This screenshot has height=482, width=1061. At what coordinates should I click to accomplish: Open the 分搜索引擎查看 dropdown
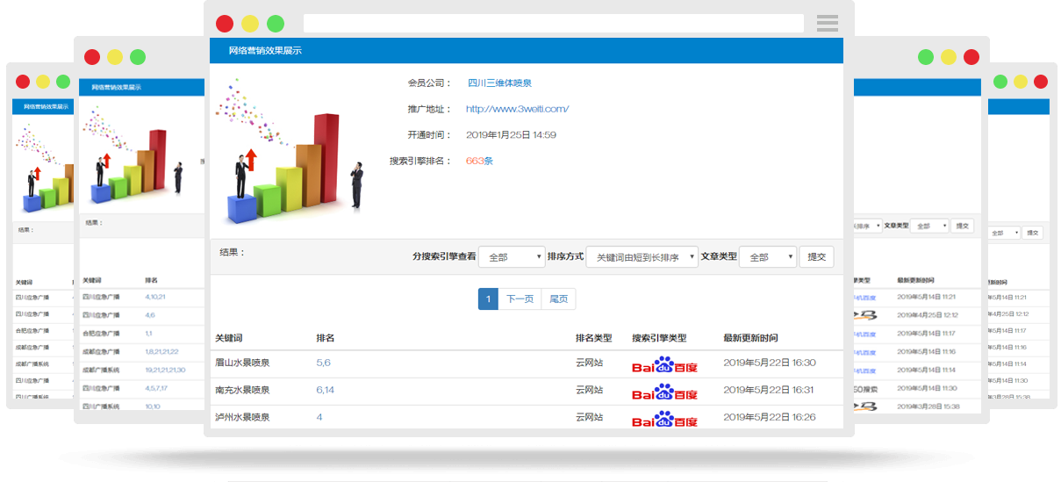point(513,257)
